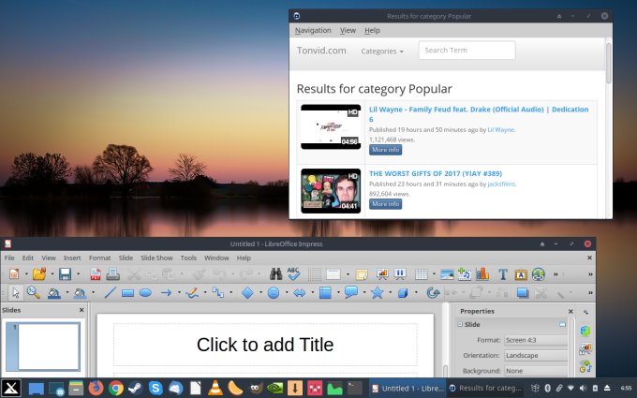This screenshot has height=398, width=637.
Task: Open the Slide Show menu
Action: point(157,258)
